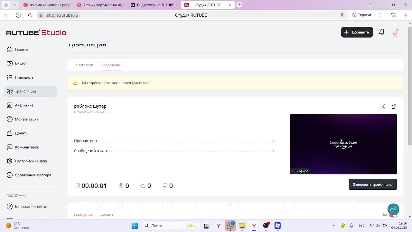This screenshot has height=232, width=412.
Task: Click the stream title роблокс шутер
Action: [x=90, y=106]
